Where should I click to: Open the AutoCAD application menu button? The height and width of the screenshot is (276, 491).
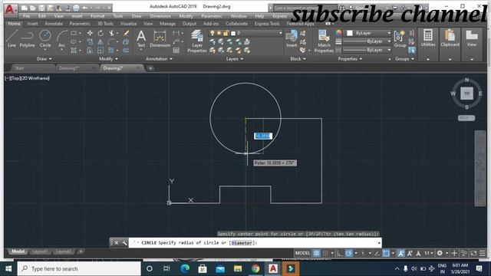click(x=10, y=10)
